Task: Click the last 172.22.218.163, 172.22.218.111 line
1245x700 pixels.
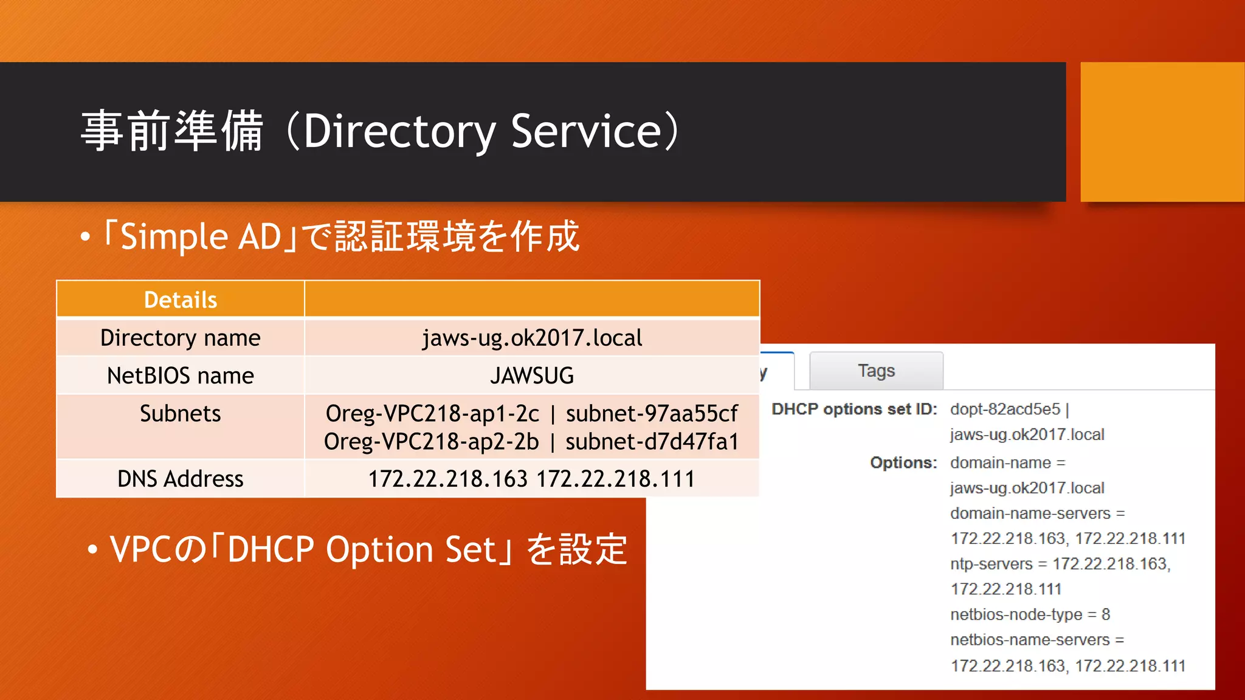Action: 1068,666
